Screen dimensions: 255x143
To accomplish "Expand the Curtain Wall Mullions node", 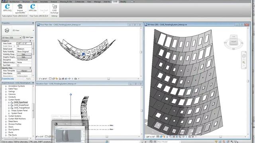I will coord(6,119).
